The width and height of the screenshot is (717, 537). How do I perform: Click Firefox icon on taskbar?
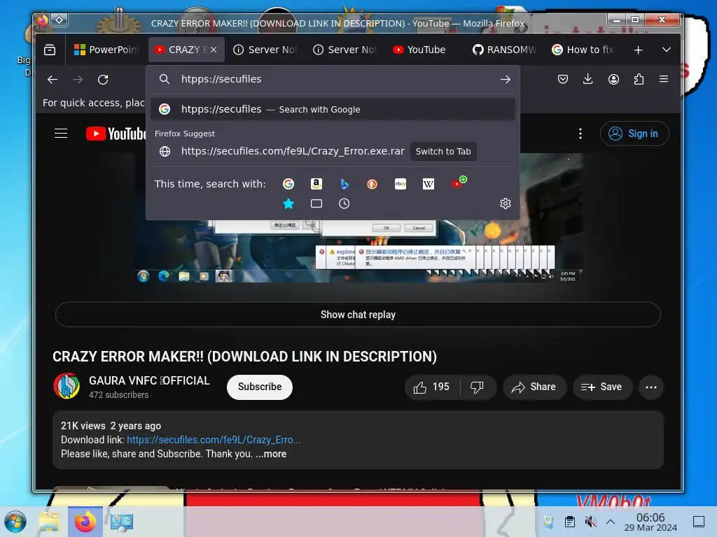(85, 522)
